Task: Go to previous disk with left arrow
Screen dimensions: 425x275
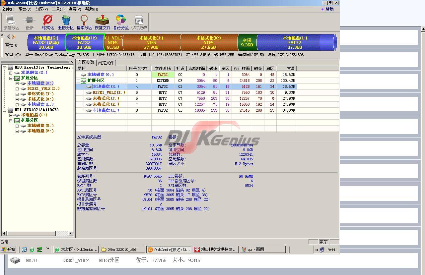Action: (9, 36)
